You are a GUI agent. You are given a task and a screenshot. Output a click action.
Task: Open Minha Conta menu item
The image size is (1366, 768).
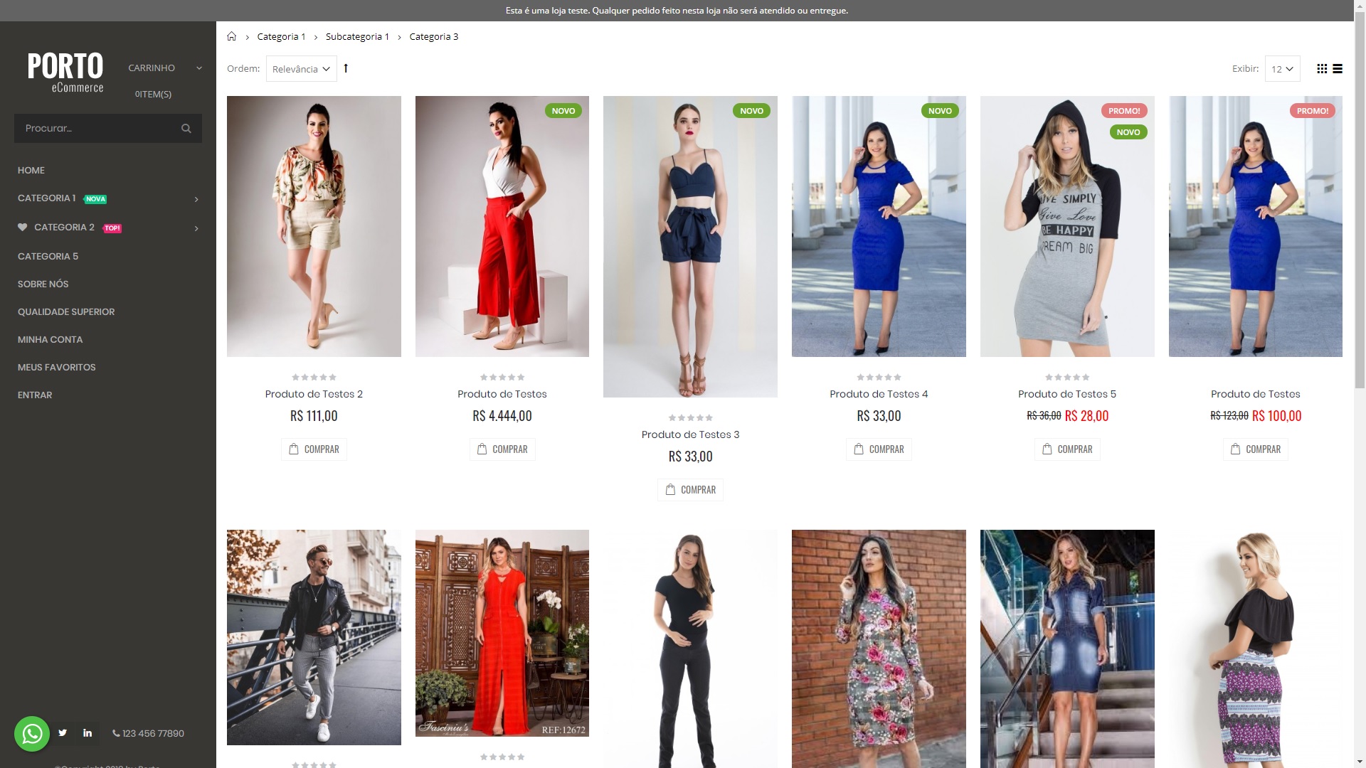click(x=51, y=340)
